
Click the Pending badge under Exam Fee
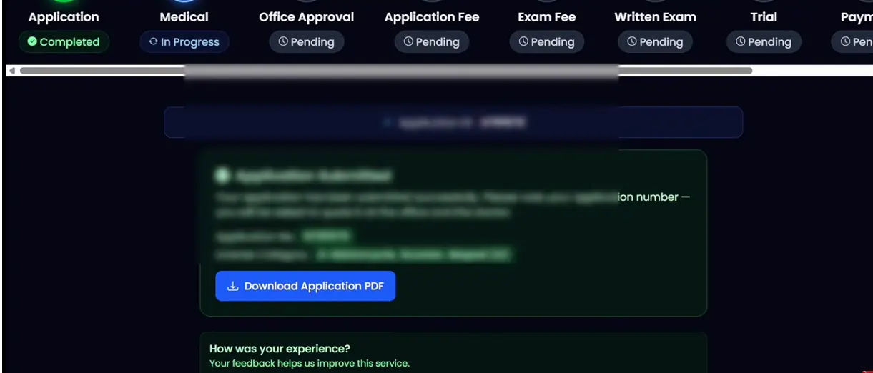547,42
